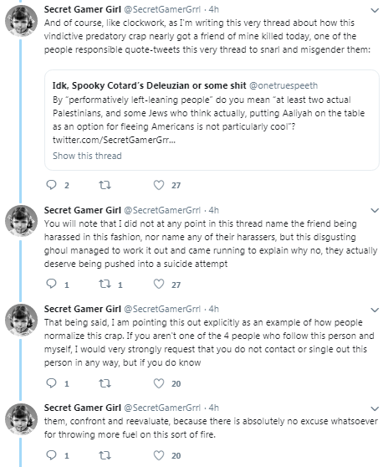388x467 pixels.
Task: Click the first tweet's profile avatar
Action: click(x=21, y=21)
